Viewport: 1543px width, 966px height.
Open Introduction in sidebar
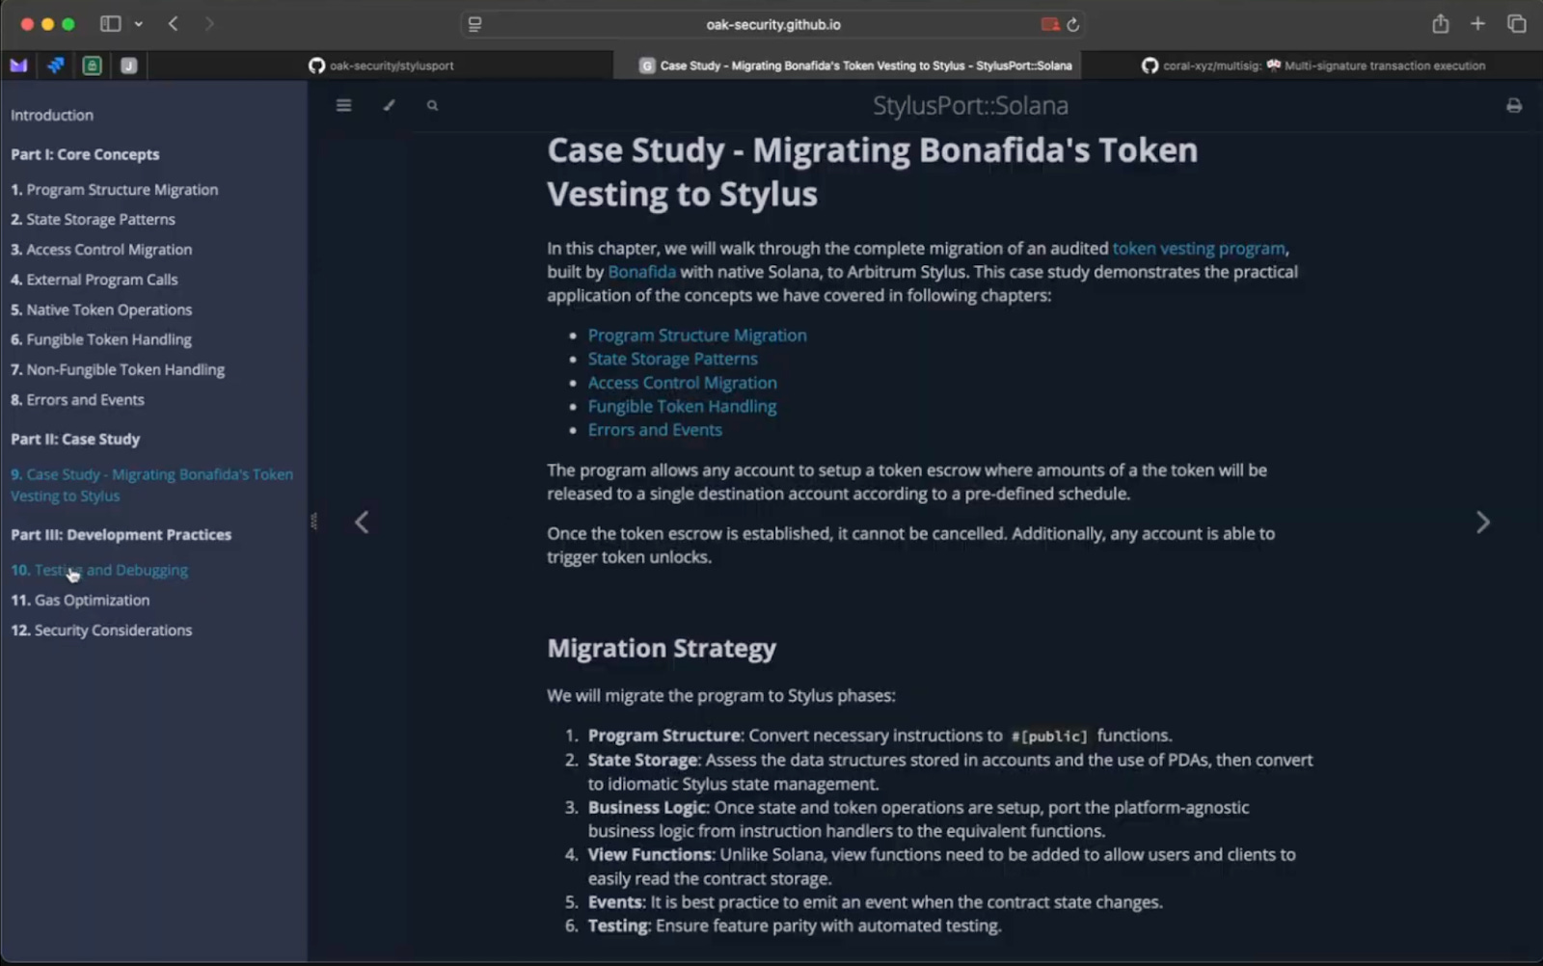[52, 115]
